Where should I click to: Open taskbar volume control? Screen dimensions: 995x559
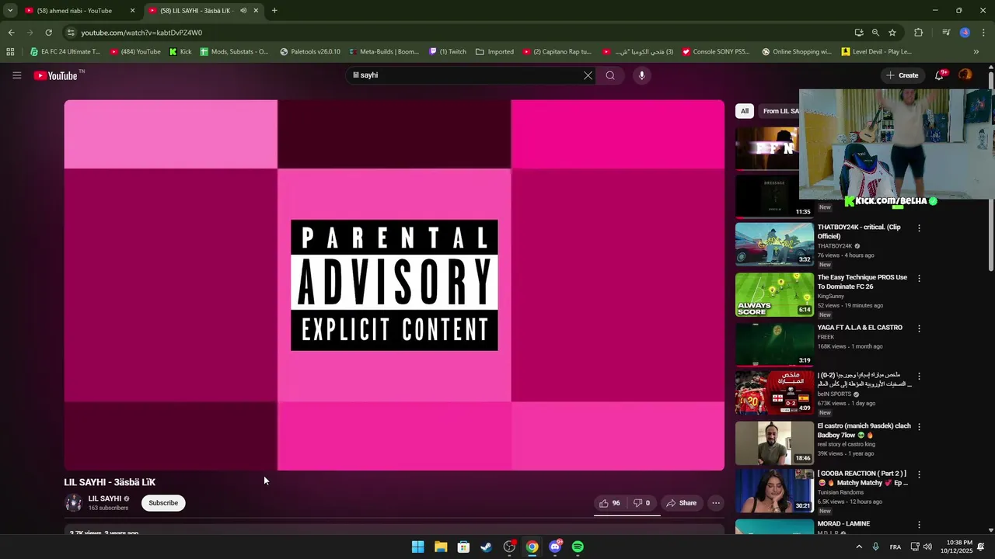[x=927, y=547]
